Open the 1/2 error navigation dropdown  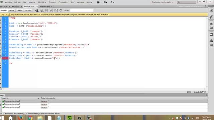coord(4,15)
